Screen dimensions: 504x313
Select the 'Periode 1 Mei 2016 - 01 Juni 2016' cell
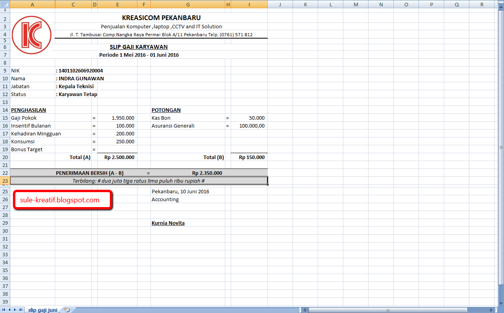click(139, 55)
